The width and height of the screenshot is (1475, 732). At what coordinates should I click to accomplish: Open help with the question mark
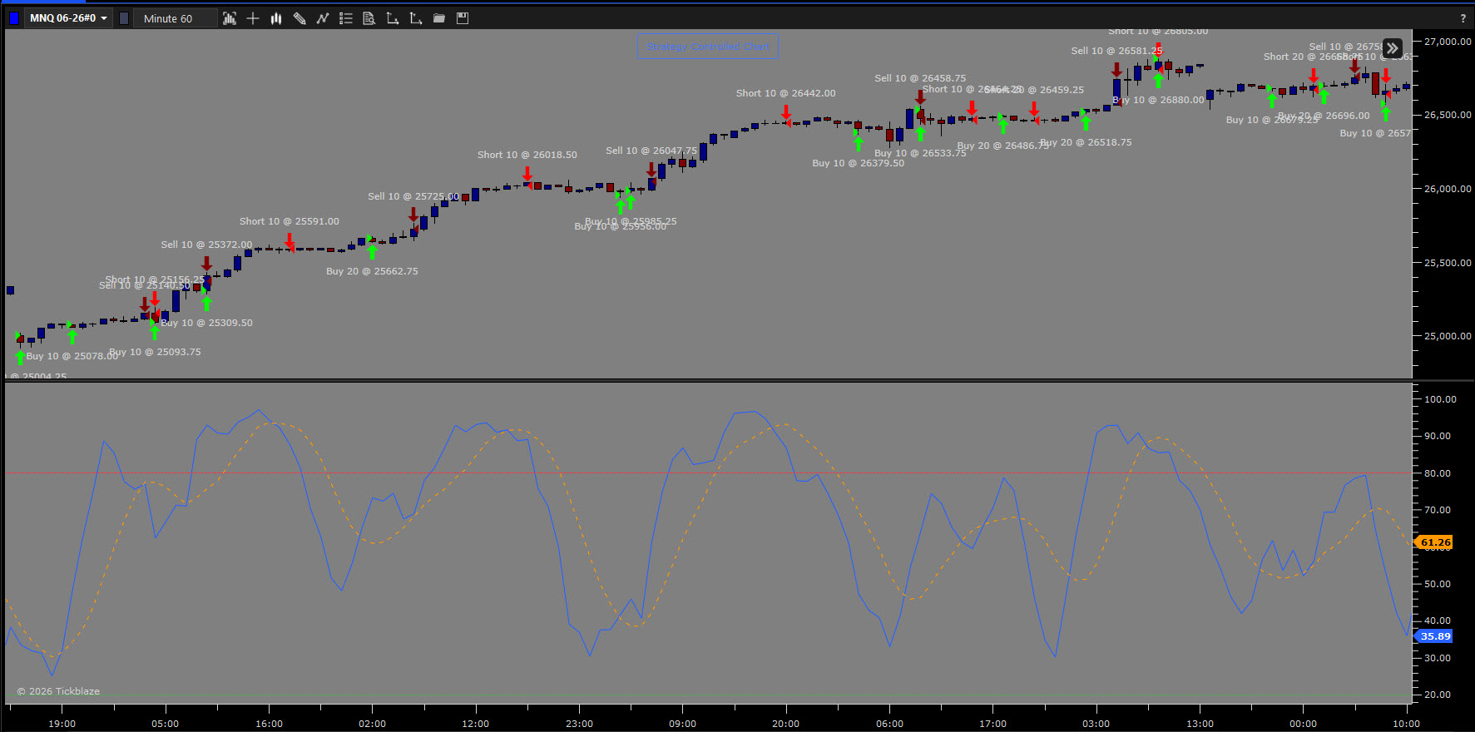pos(1463,18)
